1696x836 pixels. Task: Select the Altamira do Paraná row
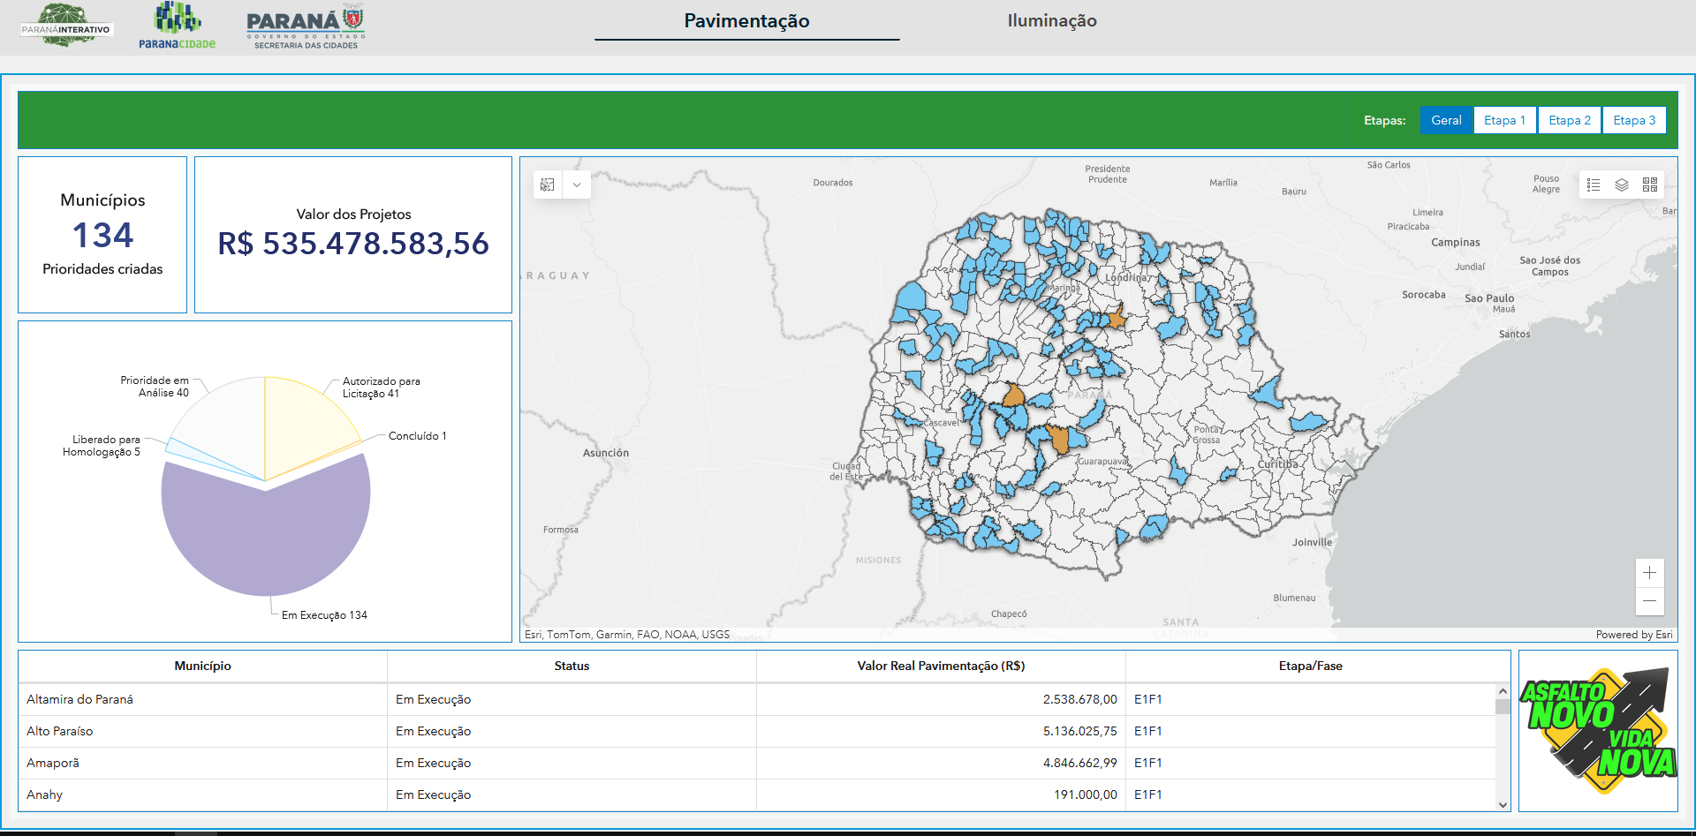202,699
